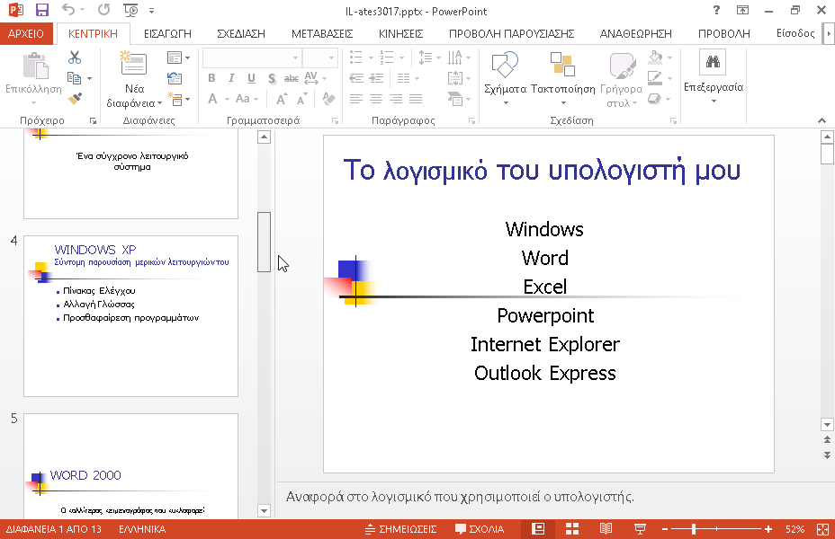The image size is (835, 539).
Task: Toggle ΣΗΜΕΙΩΣΕΙΣ notes pane button
Action: (401, 529)
